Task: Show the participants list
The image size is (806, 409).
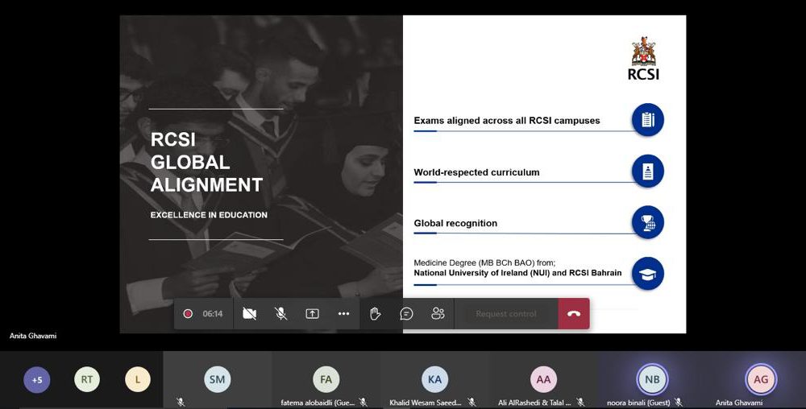Action: coord(438,314)
